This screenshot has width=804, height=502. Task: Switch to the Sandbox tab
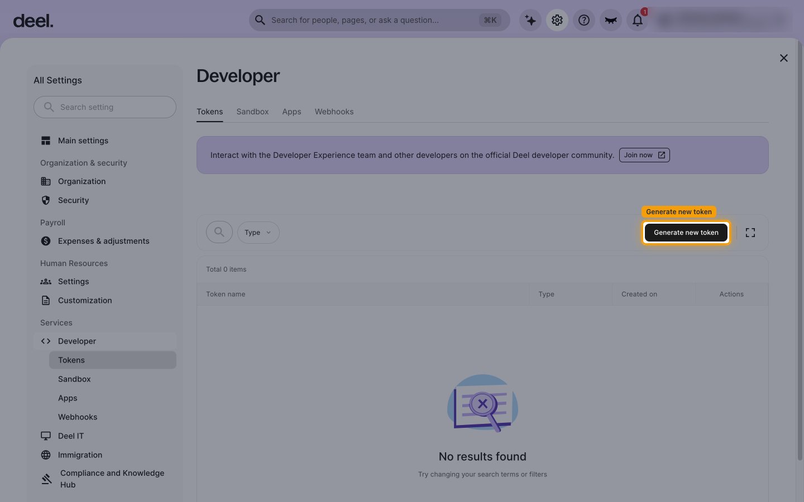(252, 112)
